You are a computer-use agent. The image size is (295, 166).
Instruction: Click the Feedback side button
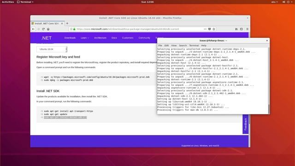click(x=245, y=124)
